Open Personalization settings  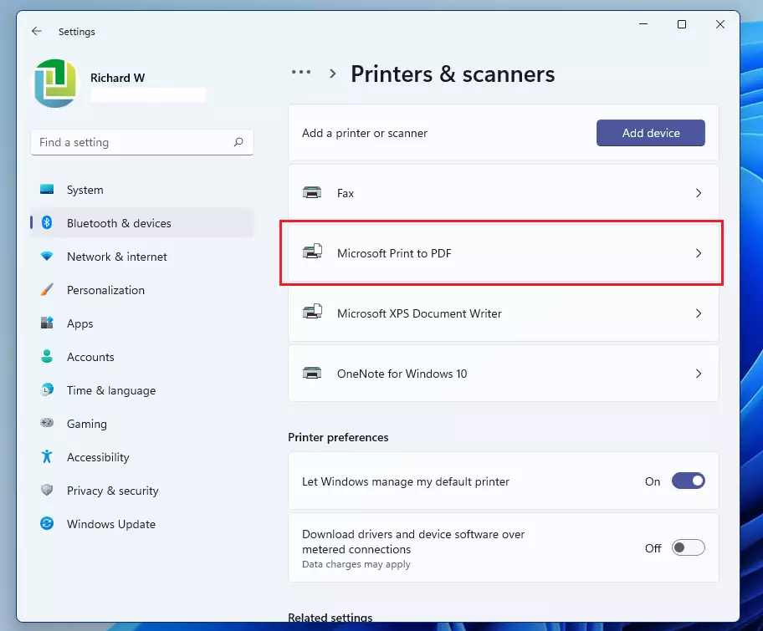(142, 290)
